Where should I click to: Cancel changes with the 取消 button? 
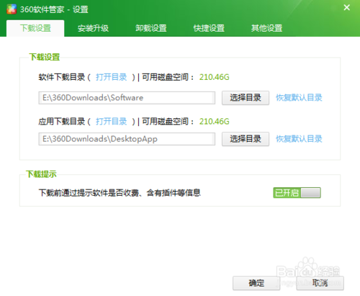320,283
